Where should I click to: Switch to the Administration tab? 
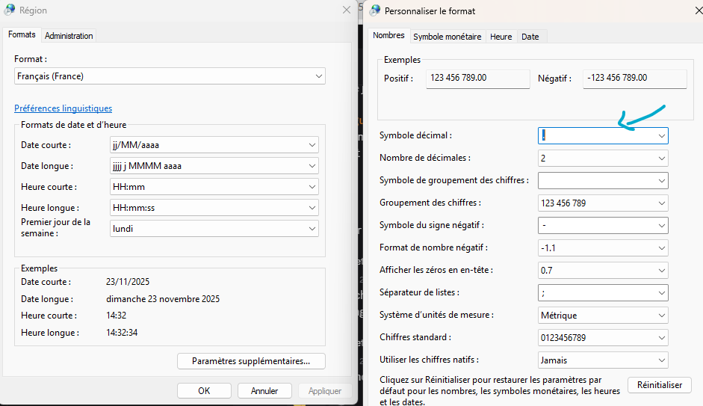[69, 35]
